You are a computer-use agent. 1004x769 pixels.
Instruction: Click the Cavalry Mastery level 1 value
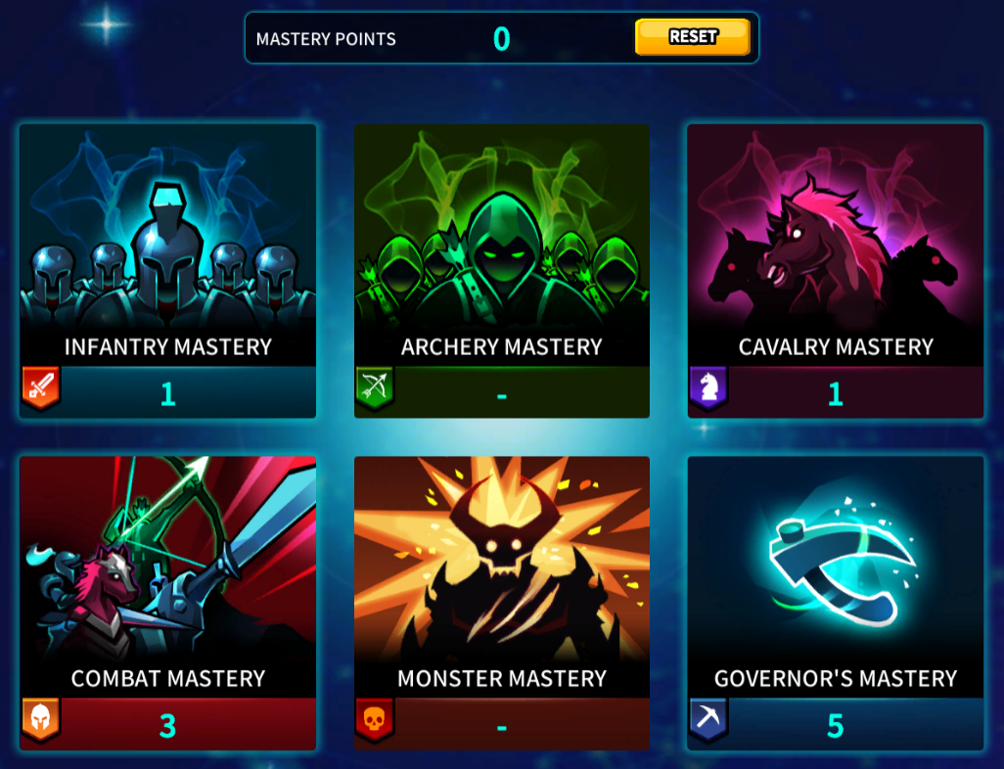coord(836,393)
